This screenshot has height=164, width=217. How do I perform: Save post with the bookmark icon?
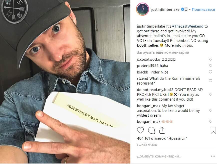click(x=213, y=130)
